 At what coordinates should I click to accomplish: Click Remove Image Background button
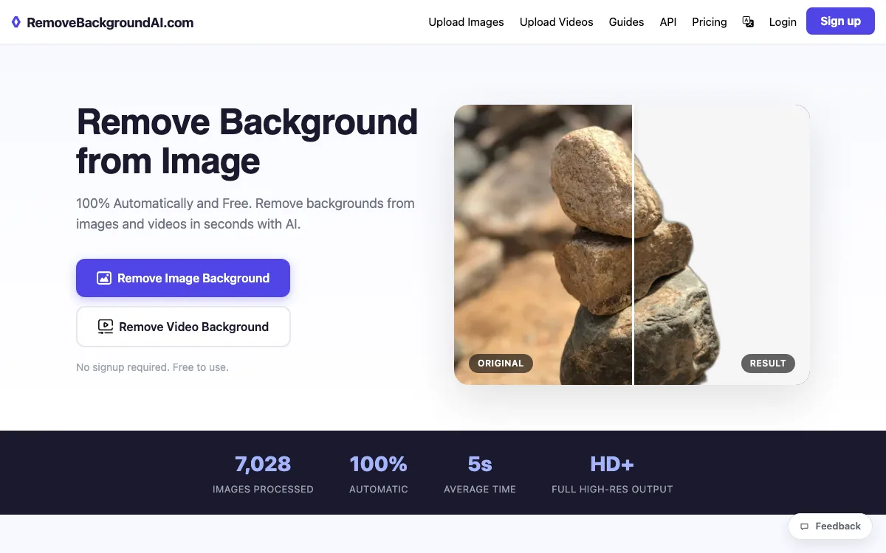pyautogui.click(x=183, y=278)
